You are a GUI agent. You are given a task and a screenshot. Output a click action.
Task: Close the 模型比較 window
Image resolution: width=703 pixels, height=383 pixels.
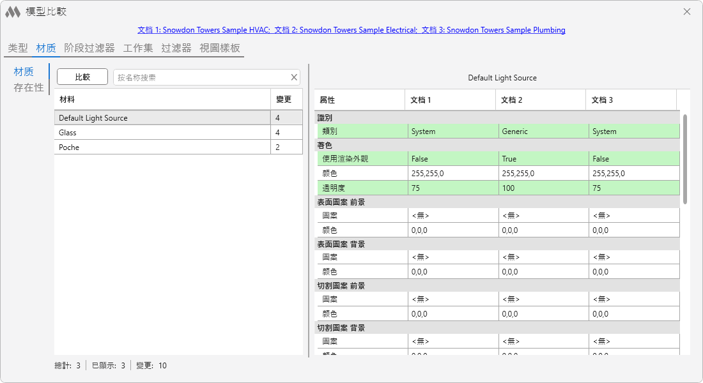click(x=687, y=11)
